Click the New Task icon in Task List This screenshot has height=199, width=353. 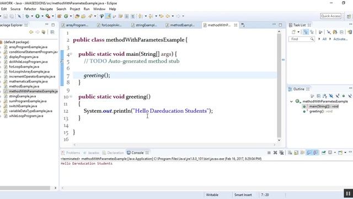[x=293, y=32]
